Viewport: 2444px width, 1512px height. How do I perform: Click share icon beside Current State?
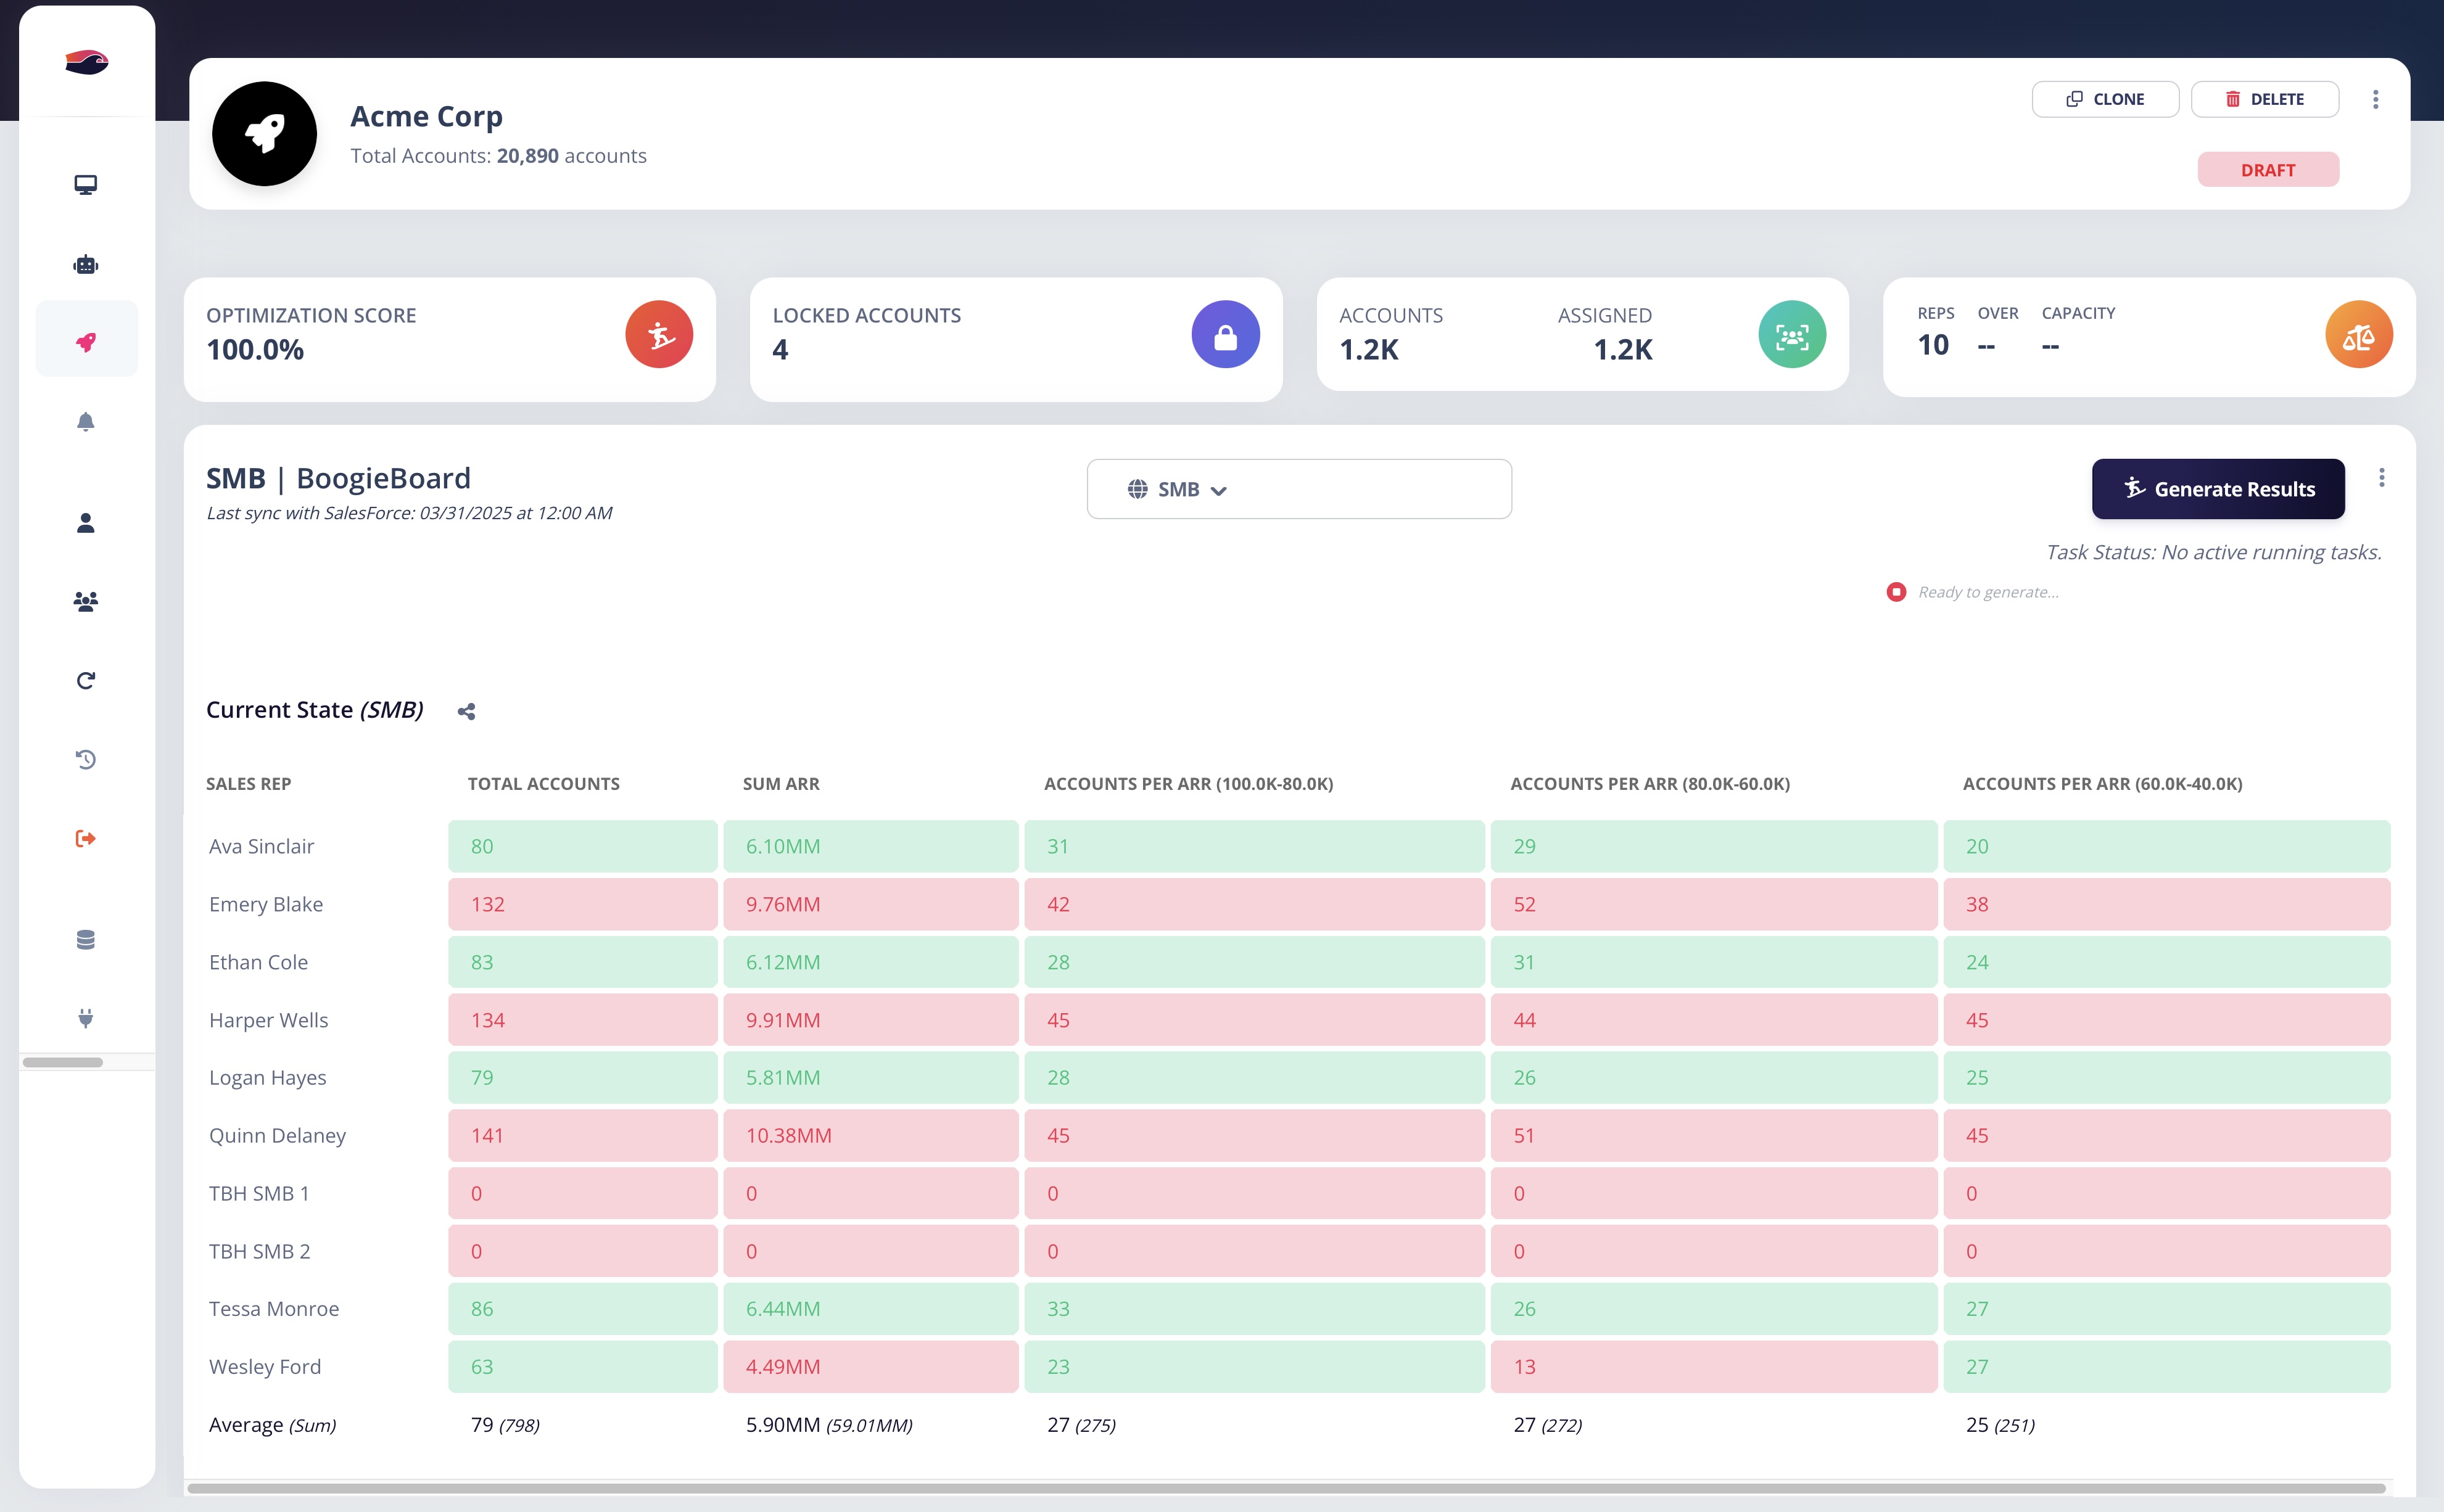click(x=466, y=712)
